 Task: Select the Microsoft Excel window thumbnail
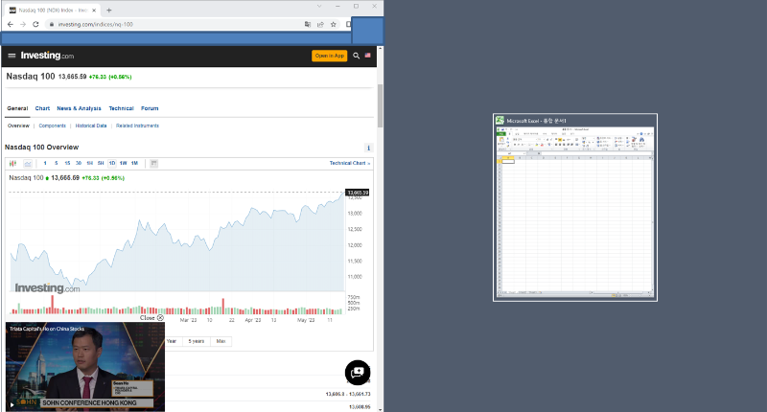575,207
